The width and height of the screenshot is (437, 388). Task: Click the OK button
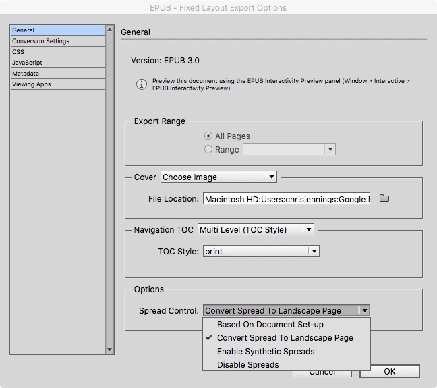(390, 372)
